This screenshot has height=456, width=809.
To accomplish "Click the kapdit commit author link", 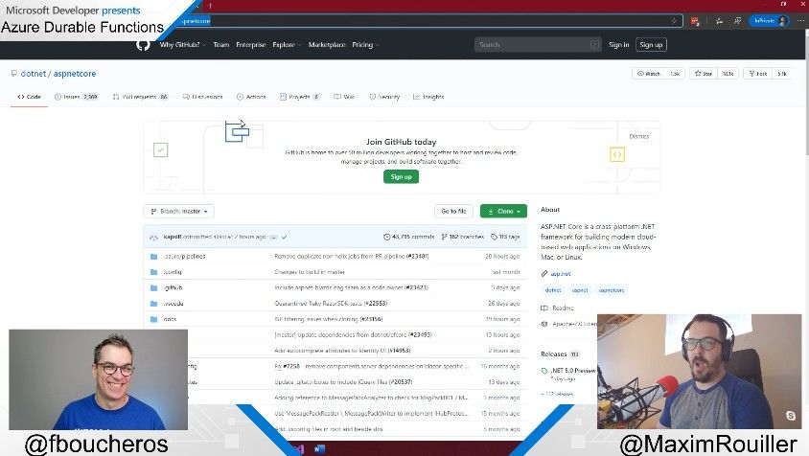I will coord(173,237).
